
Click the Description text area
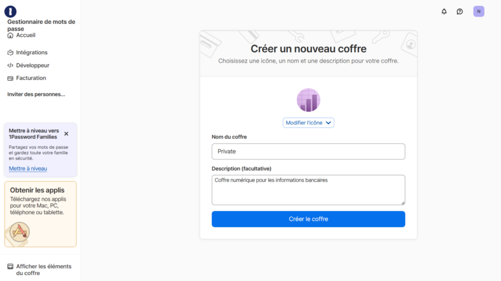(308, 190)
